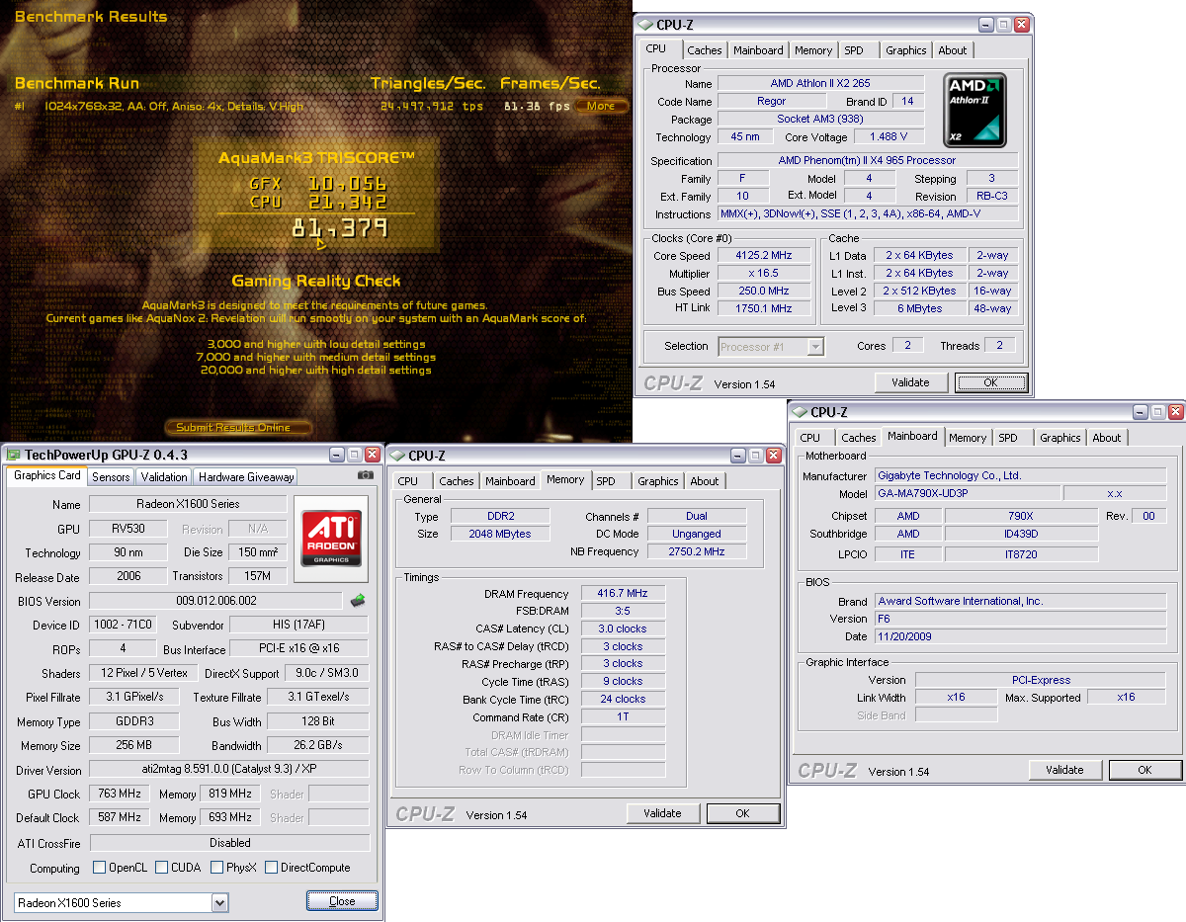Click the CPU-Z CPU window title icon

point(646,25)
